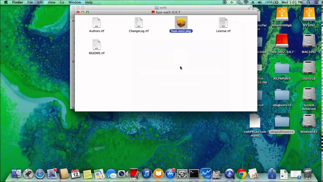Open Finder from the dock

click(x=16, y=174)
